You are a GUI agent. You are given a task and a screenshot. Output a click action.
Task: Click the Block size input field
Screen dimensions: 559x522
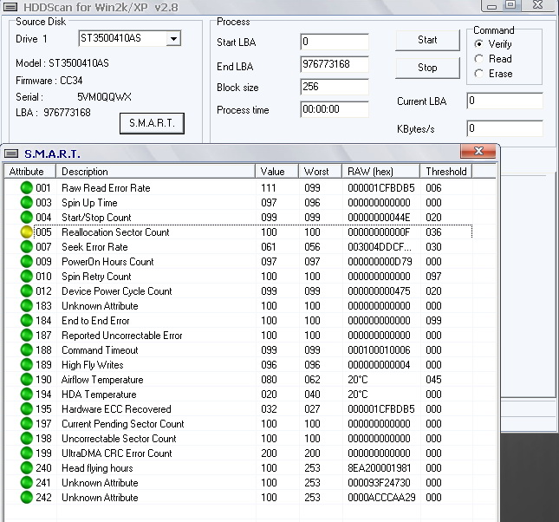(x=335, y=87)
